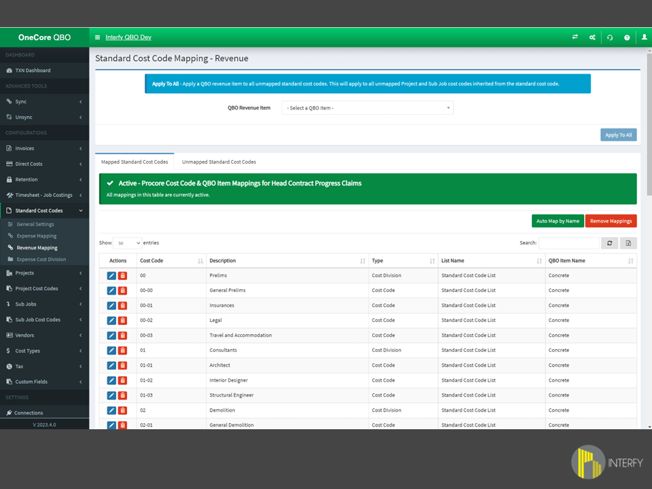Click the hamburger menu icon in header
The width and height of the screenshot is (652, 489).
point(98,37)
